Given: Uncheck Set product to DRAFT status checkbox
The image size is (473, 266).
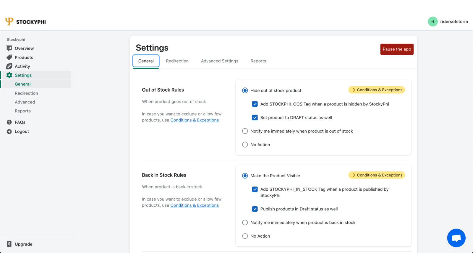Looking at the screenshot, I should point(255,118).
